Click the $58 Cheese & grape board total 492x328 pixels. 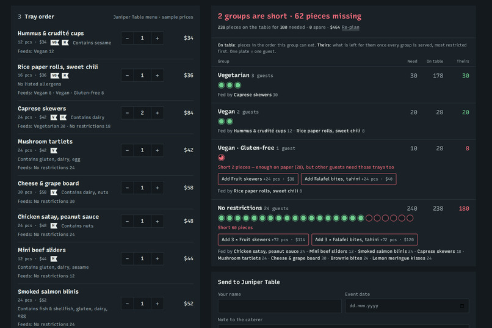(189, 188)
